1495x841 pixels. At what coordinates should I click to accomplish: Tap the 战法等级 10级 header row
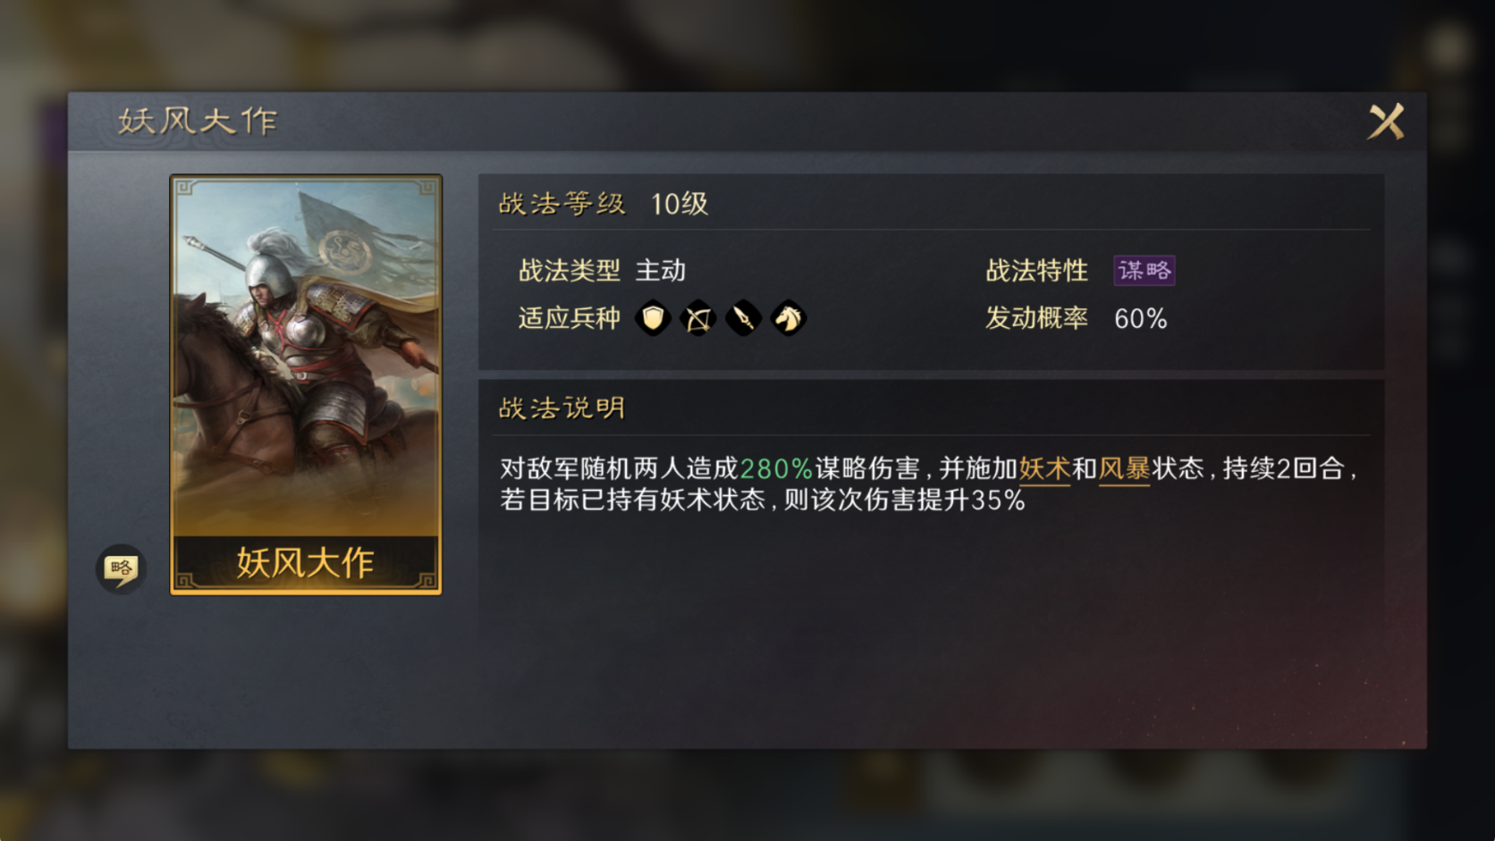(x=931, y=204)
